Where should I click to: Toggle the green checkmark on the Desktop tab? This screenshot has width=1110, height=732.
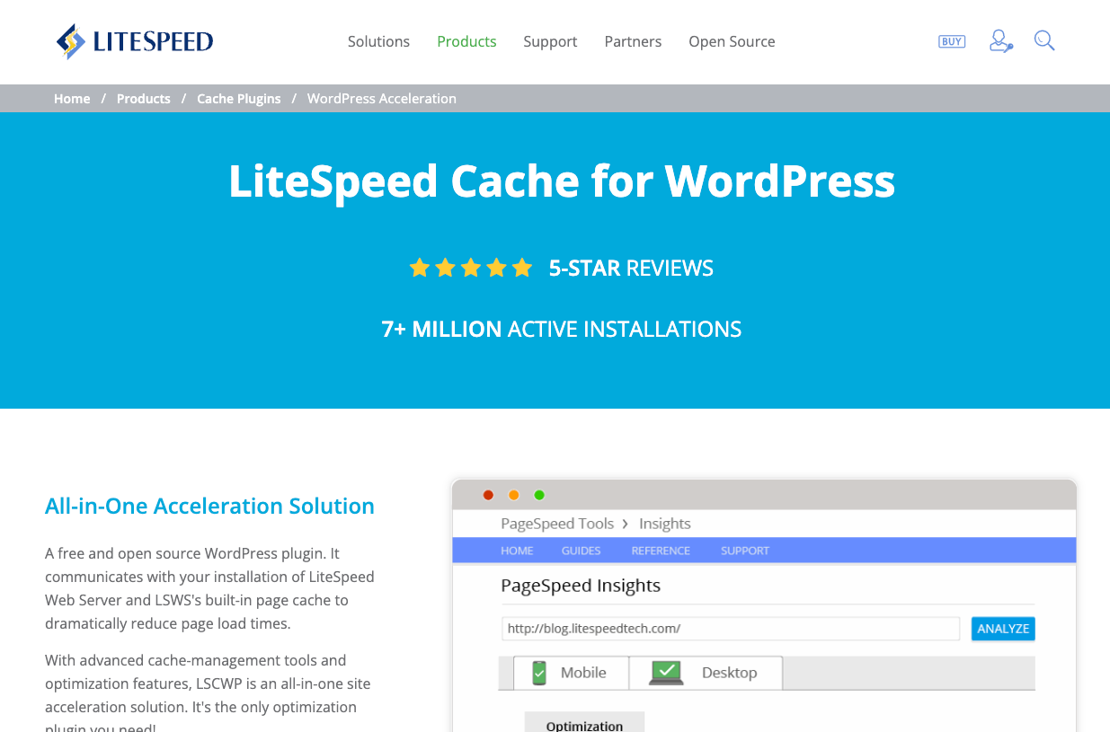[x=664, y=669]
